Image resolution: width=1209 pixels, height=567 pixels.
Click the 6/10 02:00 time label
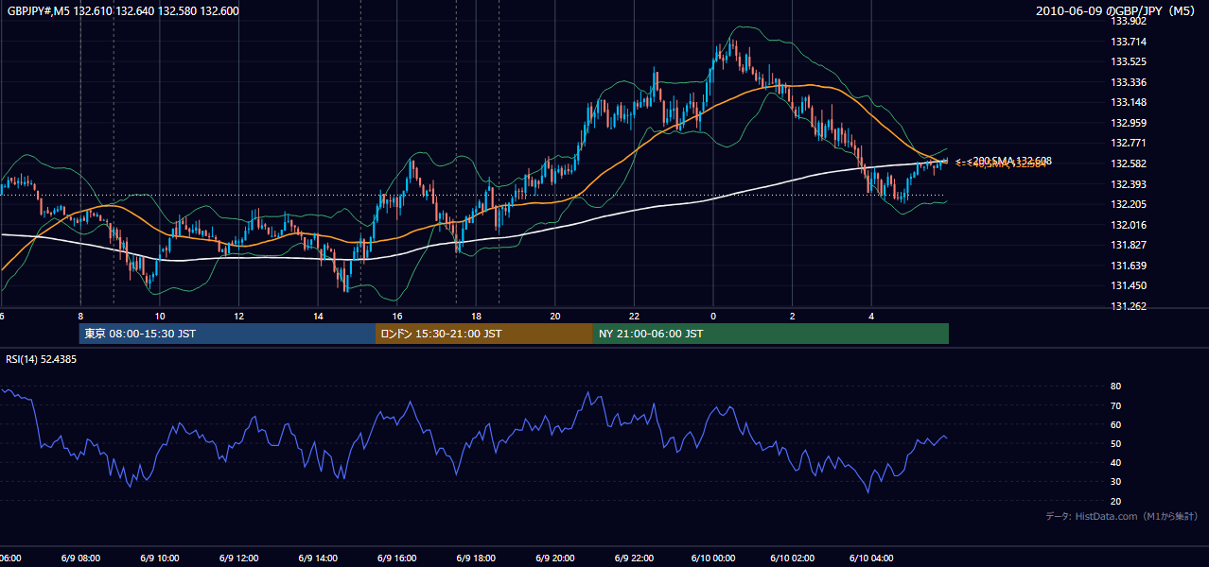click(792, 558)
